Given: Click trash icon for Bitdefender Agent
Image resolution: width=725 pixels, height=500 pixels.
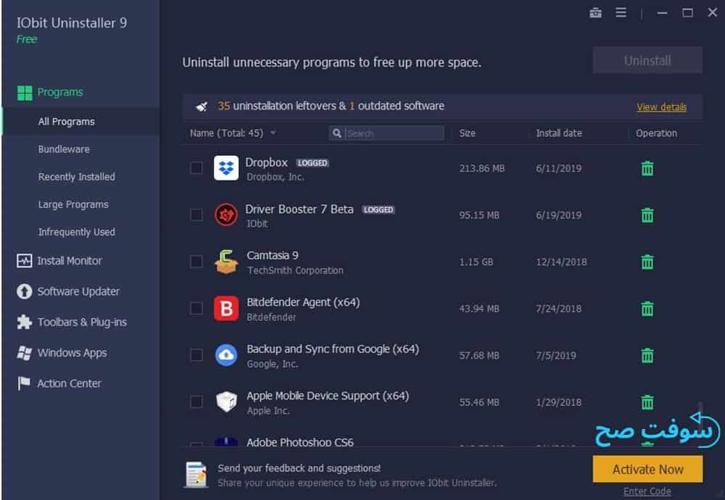Looking at the screenshot, I should tap(647, 309).
